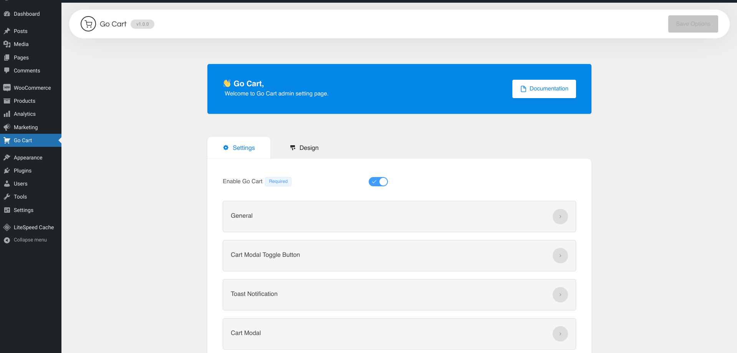Click the "Go Cart" header title text

tap(113, 24)
